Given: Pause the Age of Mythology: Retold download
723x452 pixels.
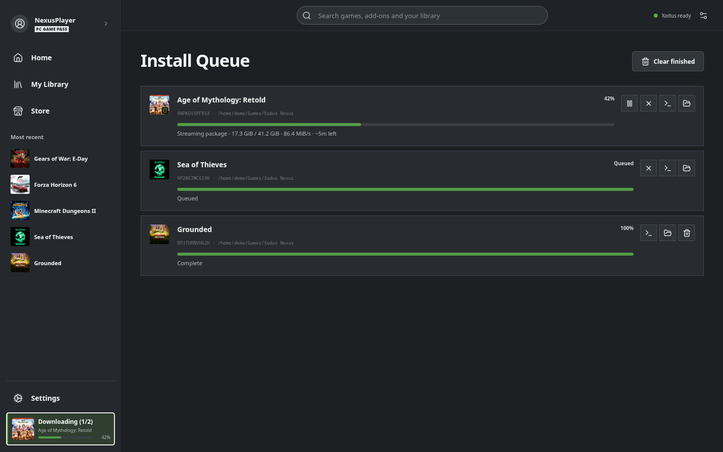Looking at the screenshot, I should (629, 103).
